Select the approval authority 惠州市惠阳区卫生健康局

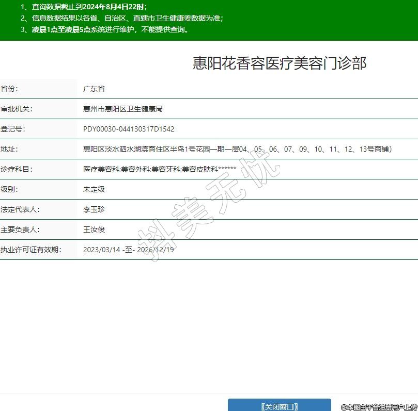tap(123, 109)
